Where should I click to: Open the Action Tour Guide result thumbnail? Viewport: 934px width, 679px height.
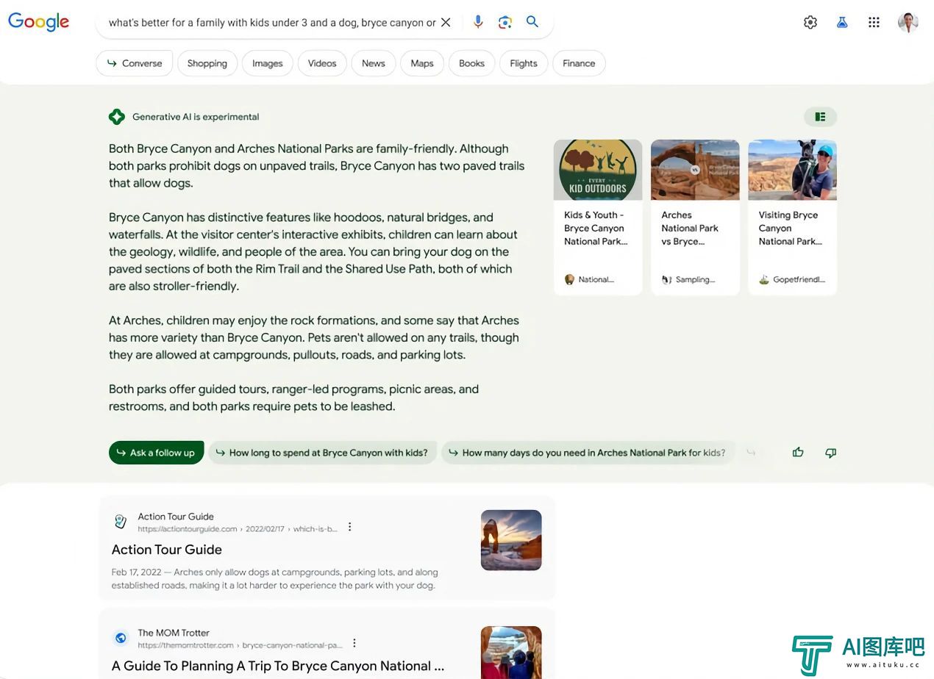[511, 540]
